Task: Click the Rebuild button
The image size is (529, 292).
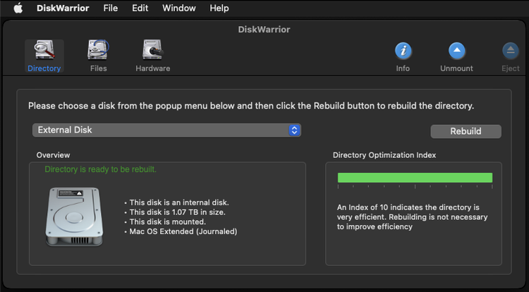Action: 466,131
